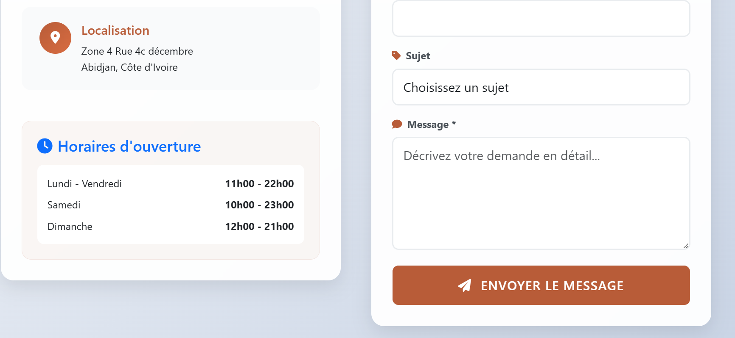This screenshot has width=735, height=338.
Task: Click the Sujet field label
Action: 418,56
